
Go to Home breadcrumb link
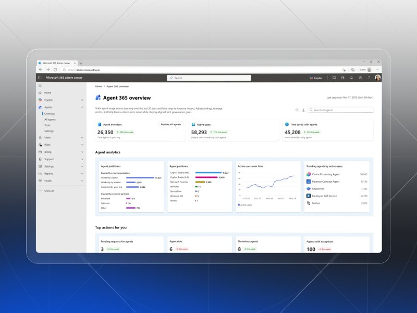tap(99, 86)
